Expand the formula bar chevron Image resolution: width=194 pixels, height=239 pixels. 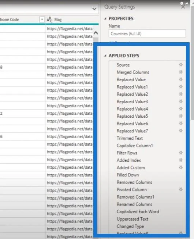[x=94, y=9]
